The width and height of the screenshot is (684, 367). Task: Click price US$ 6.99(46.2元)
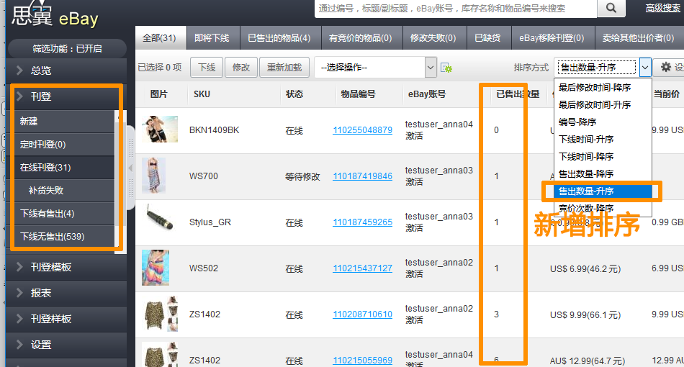(585, 269)
